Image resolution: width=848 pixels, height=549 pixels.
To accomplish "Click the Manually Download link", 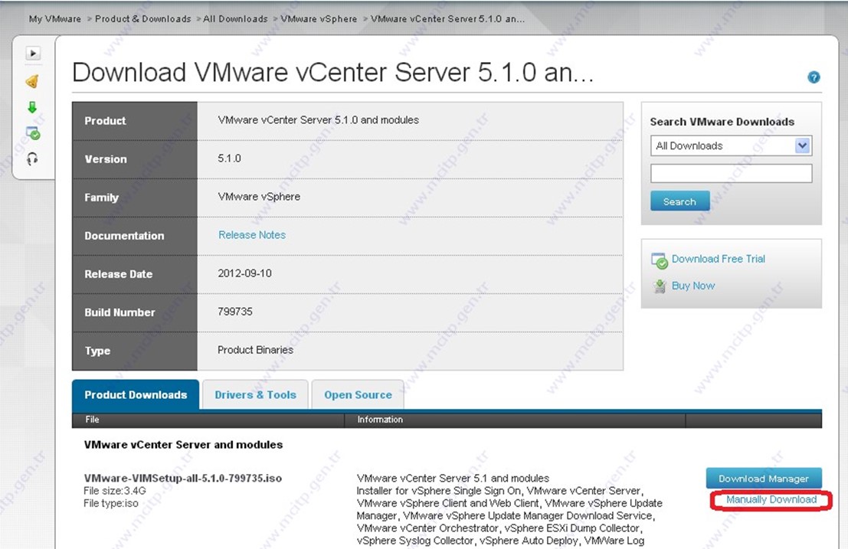I will (771, 500).
